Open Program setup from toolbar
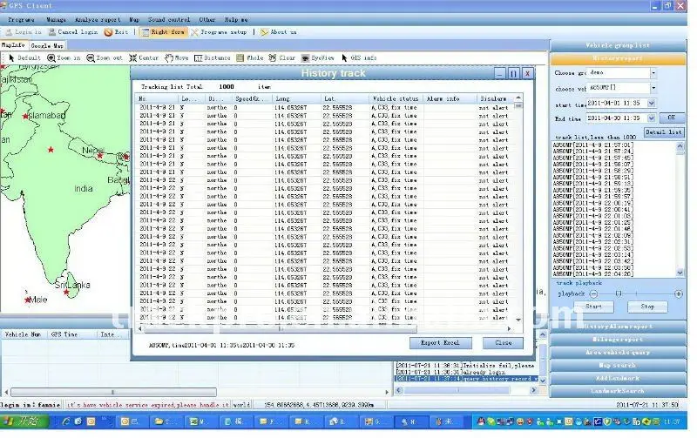Viewport: 697px width, 438px height. (220, 31)
